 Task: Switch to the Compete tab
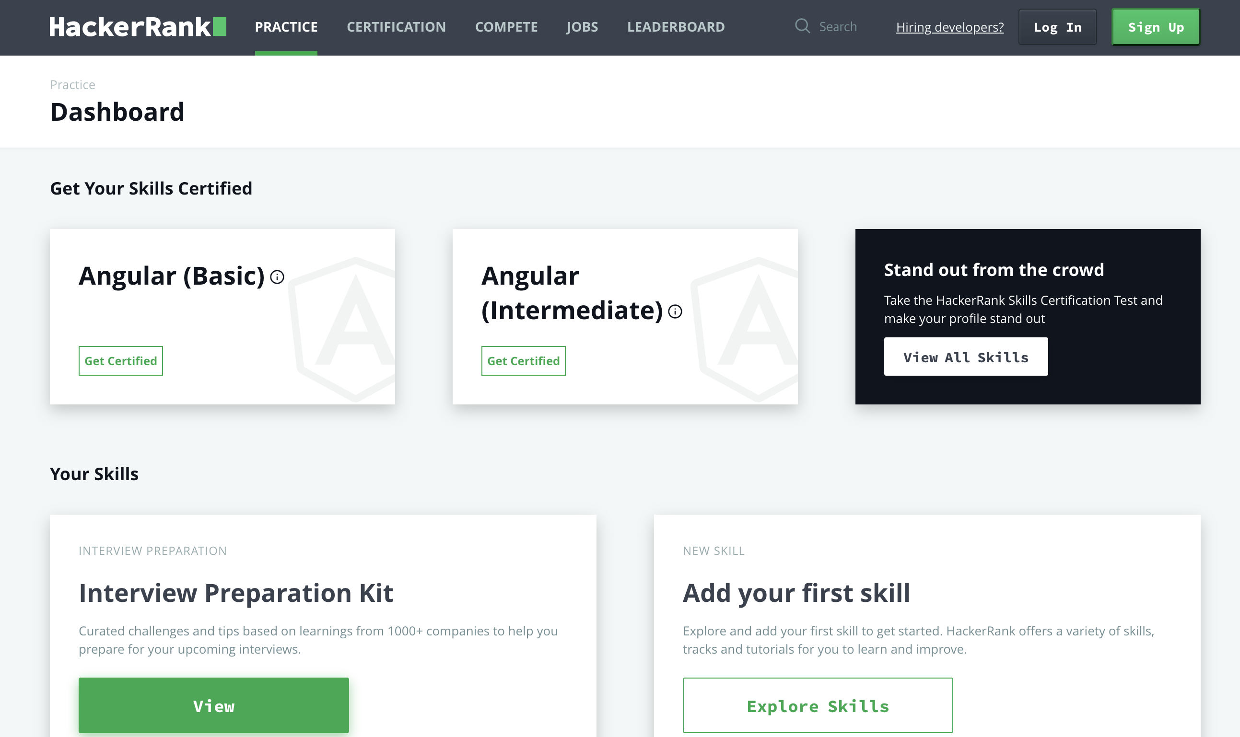click(x=506, y=27)
